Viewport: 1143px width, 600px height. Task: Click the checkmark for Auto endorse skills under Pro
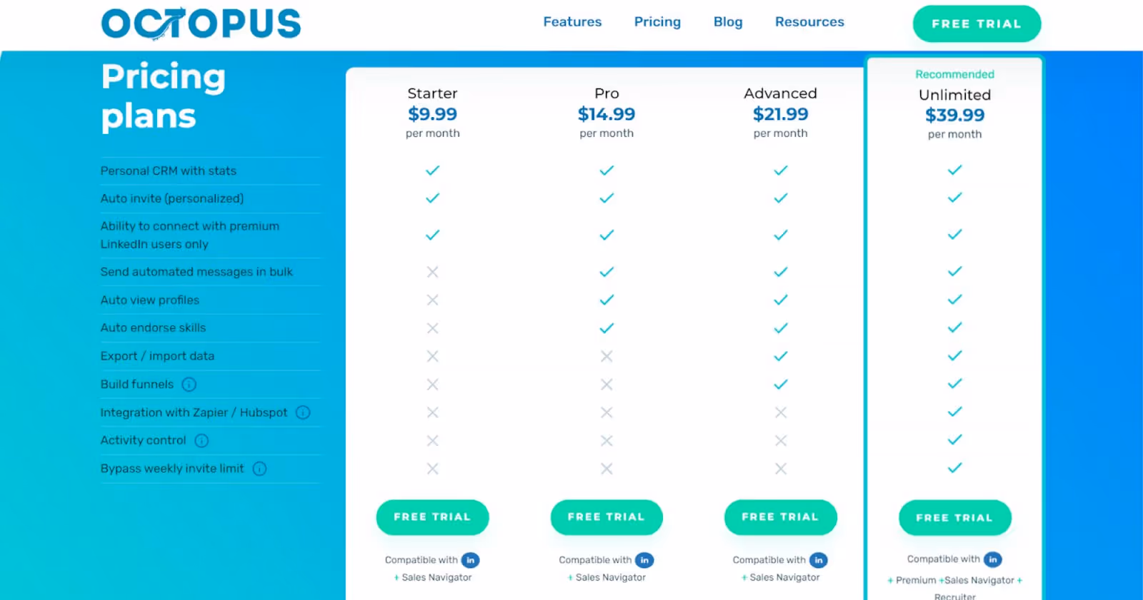click(x=606, y=327)
